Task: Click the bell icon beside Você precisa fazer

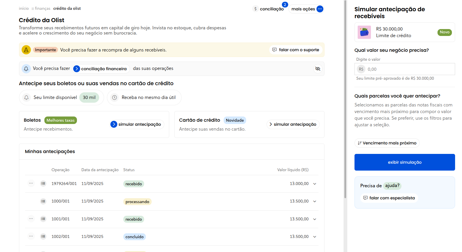Action: coord(26,68)
